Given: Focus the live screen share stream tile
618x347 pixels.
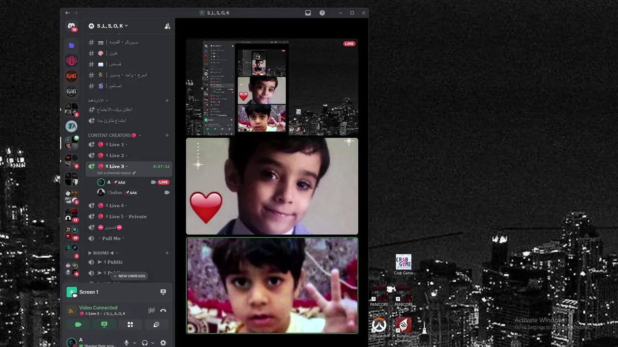Looking at the screenshot, I should tap(272, 87).
